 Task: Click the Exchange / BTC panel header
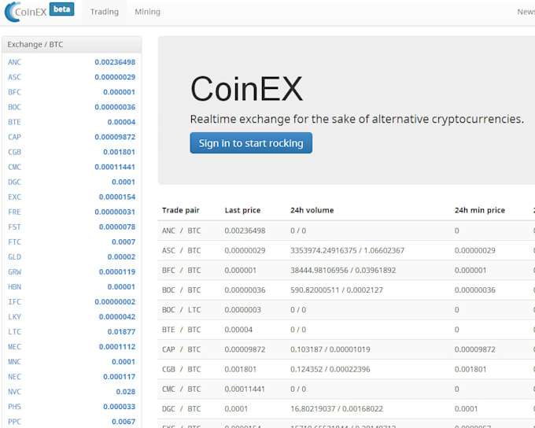tap(72, 45)
